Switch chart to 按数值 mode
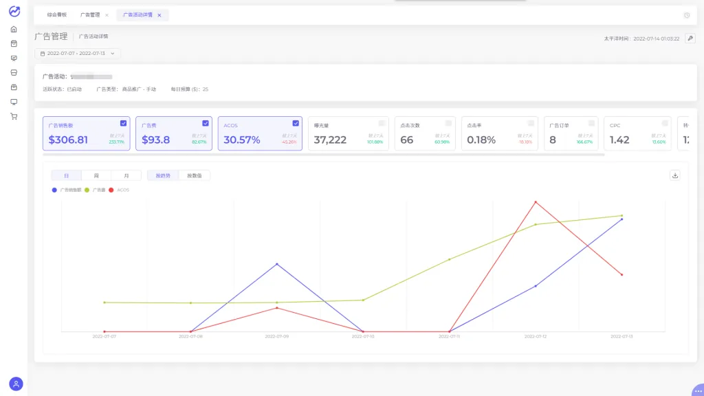Screen dimensions: 704x396 coord(195,175)
